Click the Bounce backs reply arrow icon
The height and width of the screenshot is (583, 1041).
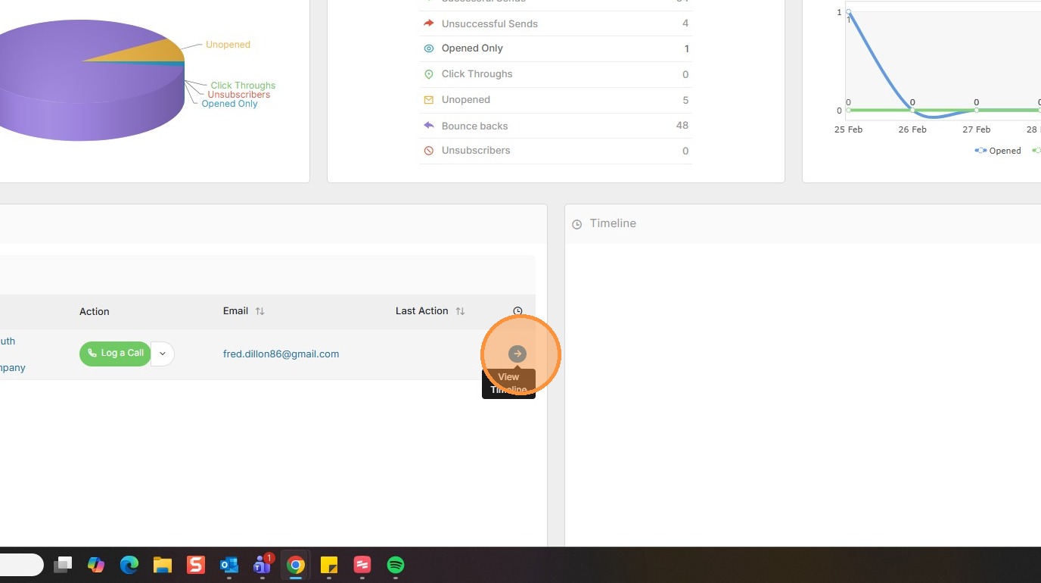(429, 126)
